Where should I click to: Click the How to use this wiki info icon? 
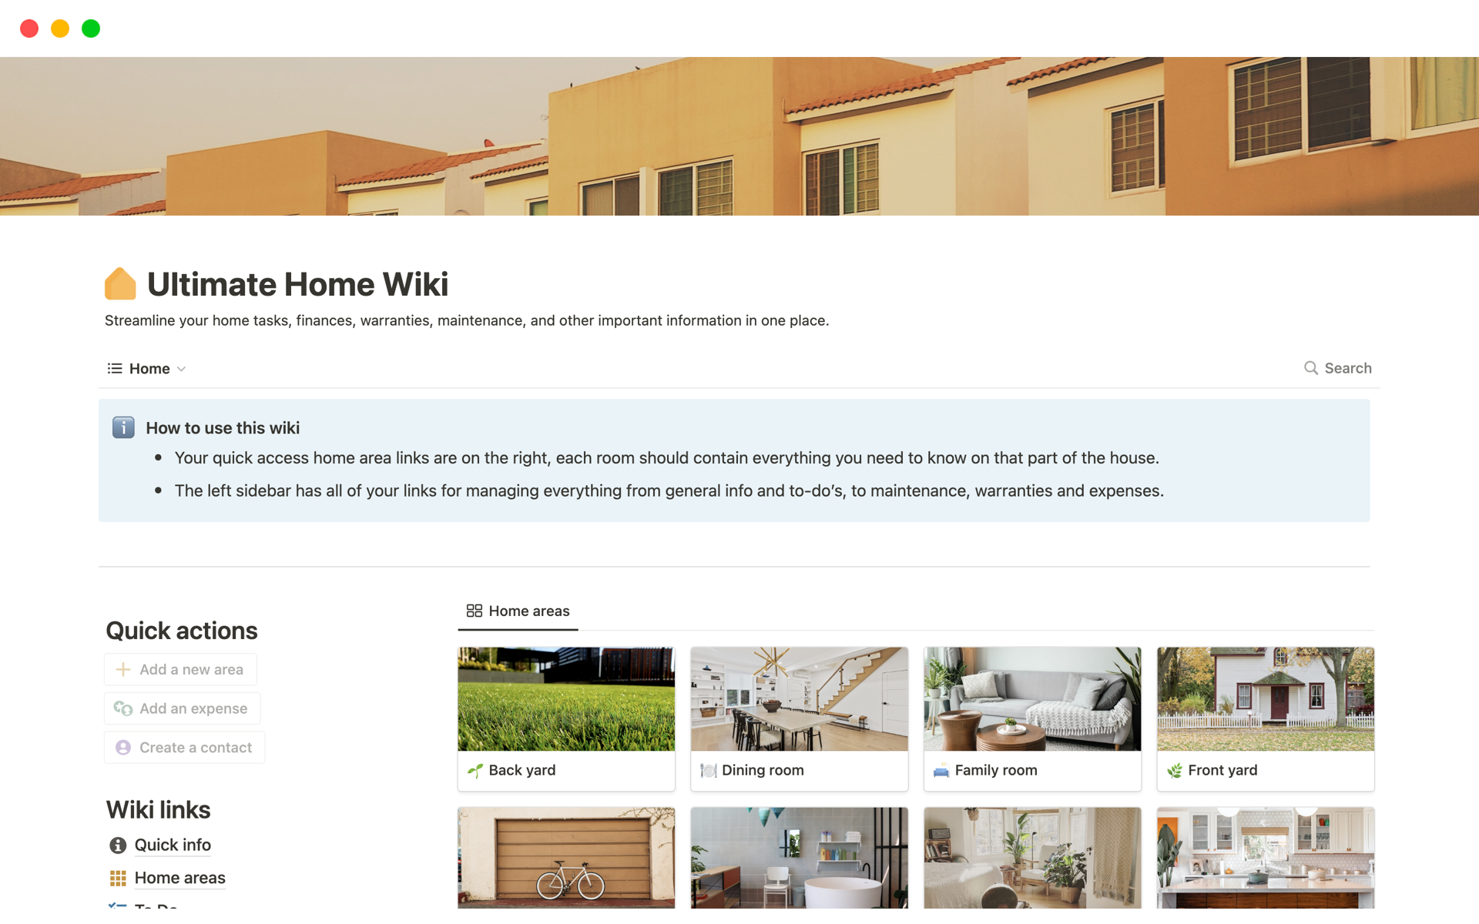click(125, 427)
